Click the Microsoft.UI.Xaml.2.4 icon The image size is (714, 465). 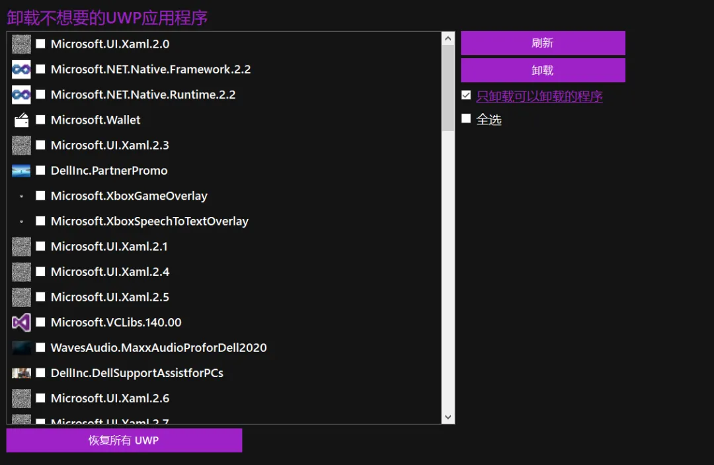click(21, 272)
